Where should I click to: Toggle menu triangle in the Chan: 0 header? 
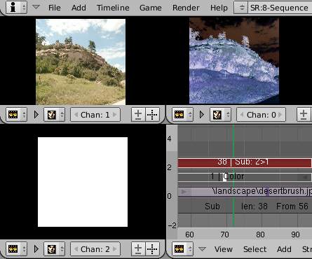click(202, 115)
